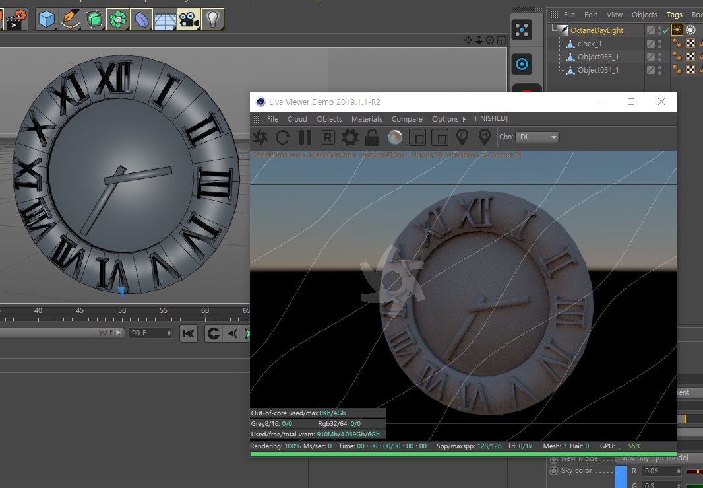Select checkered UVW tag on Object033_1
The image size is (703, 488).
point(690,57)
